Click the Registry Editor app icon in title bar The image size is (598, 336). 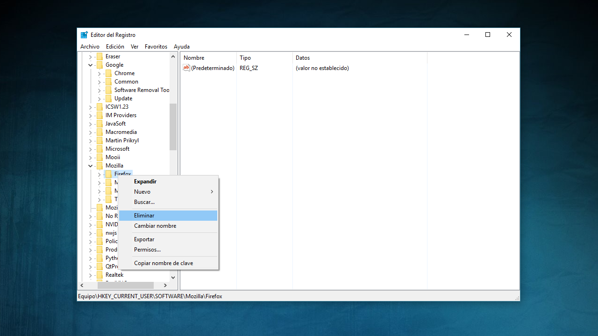(x=84, y=35)
